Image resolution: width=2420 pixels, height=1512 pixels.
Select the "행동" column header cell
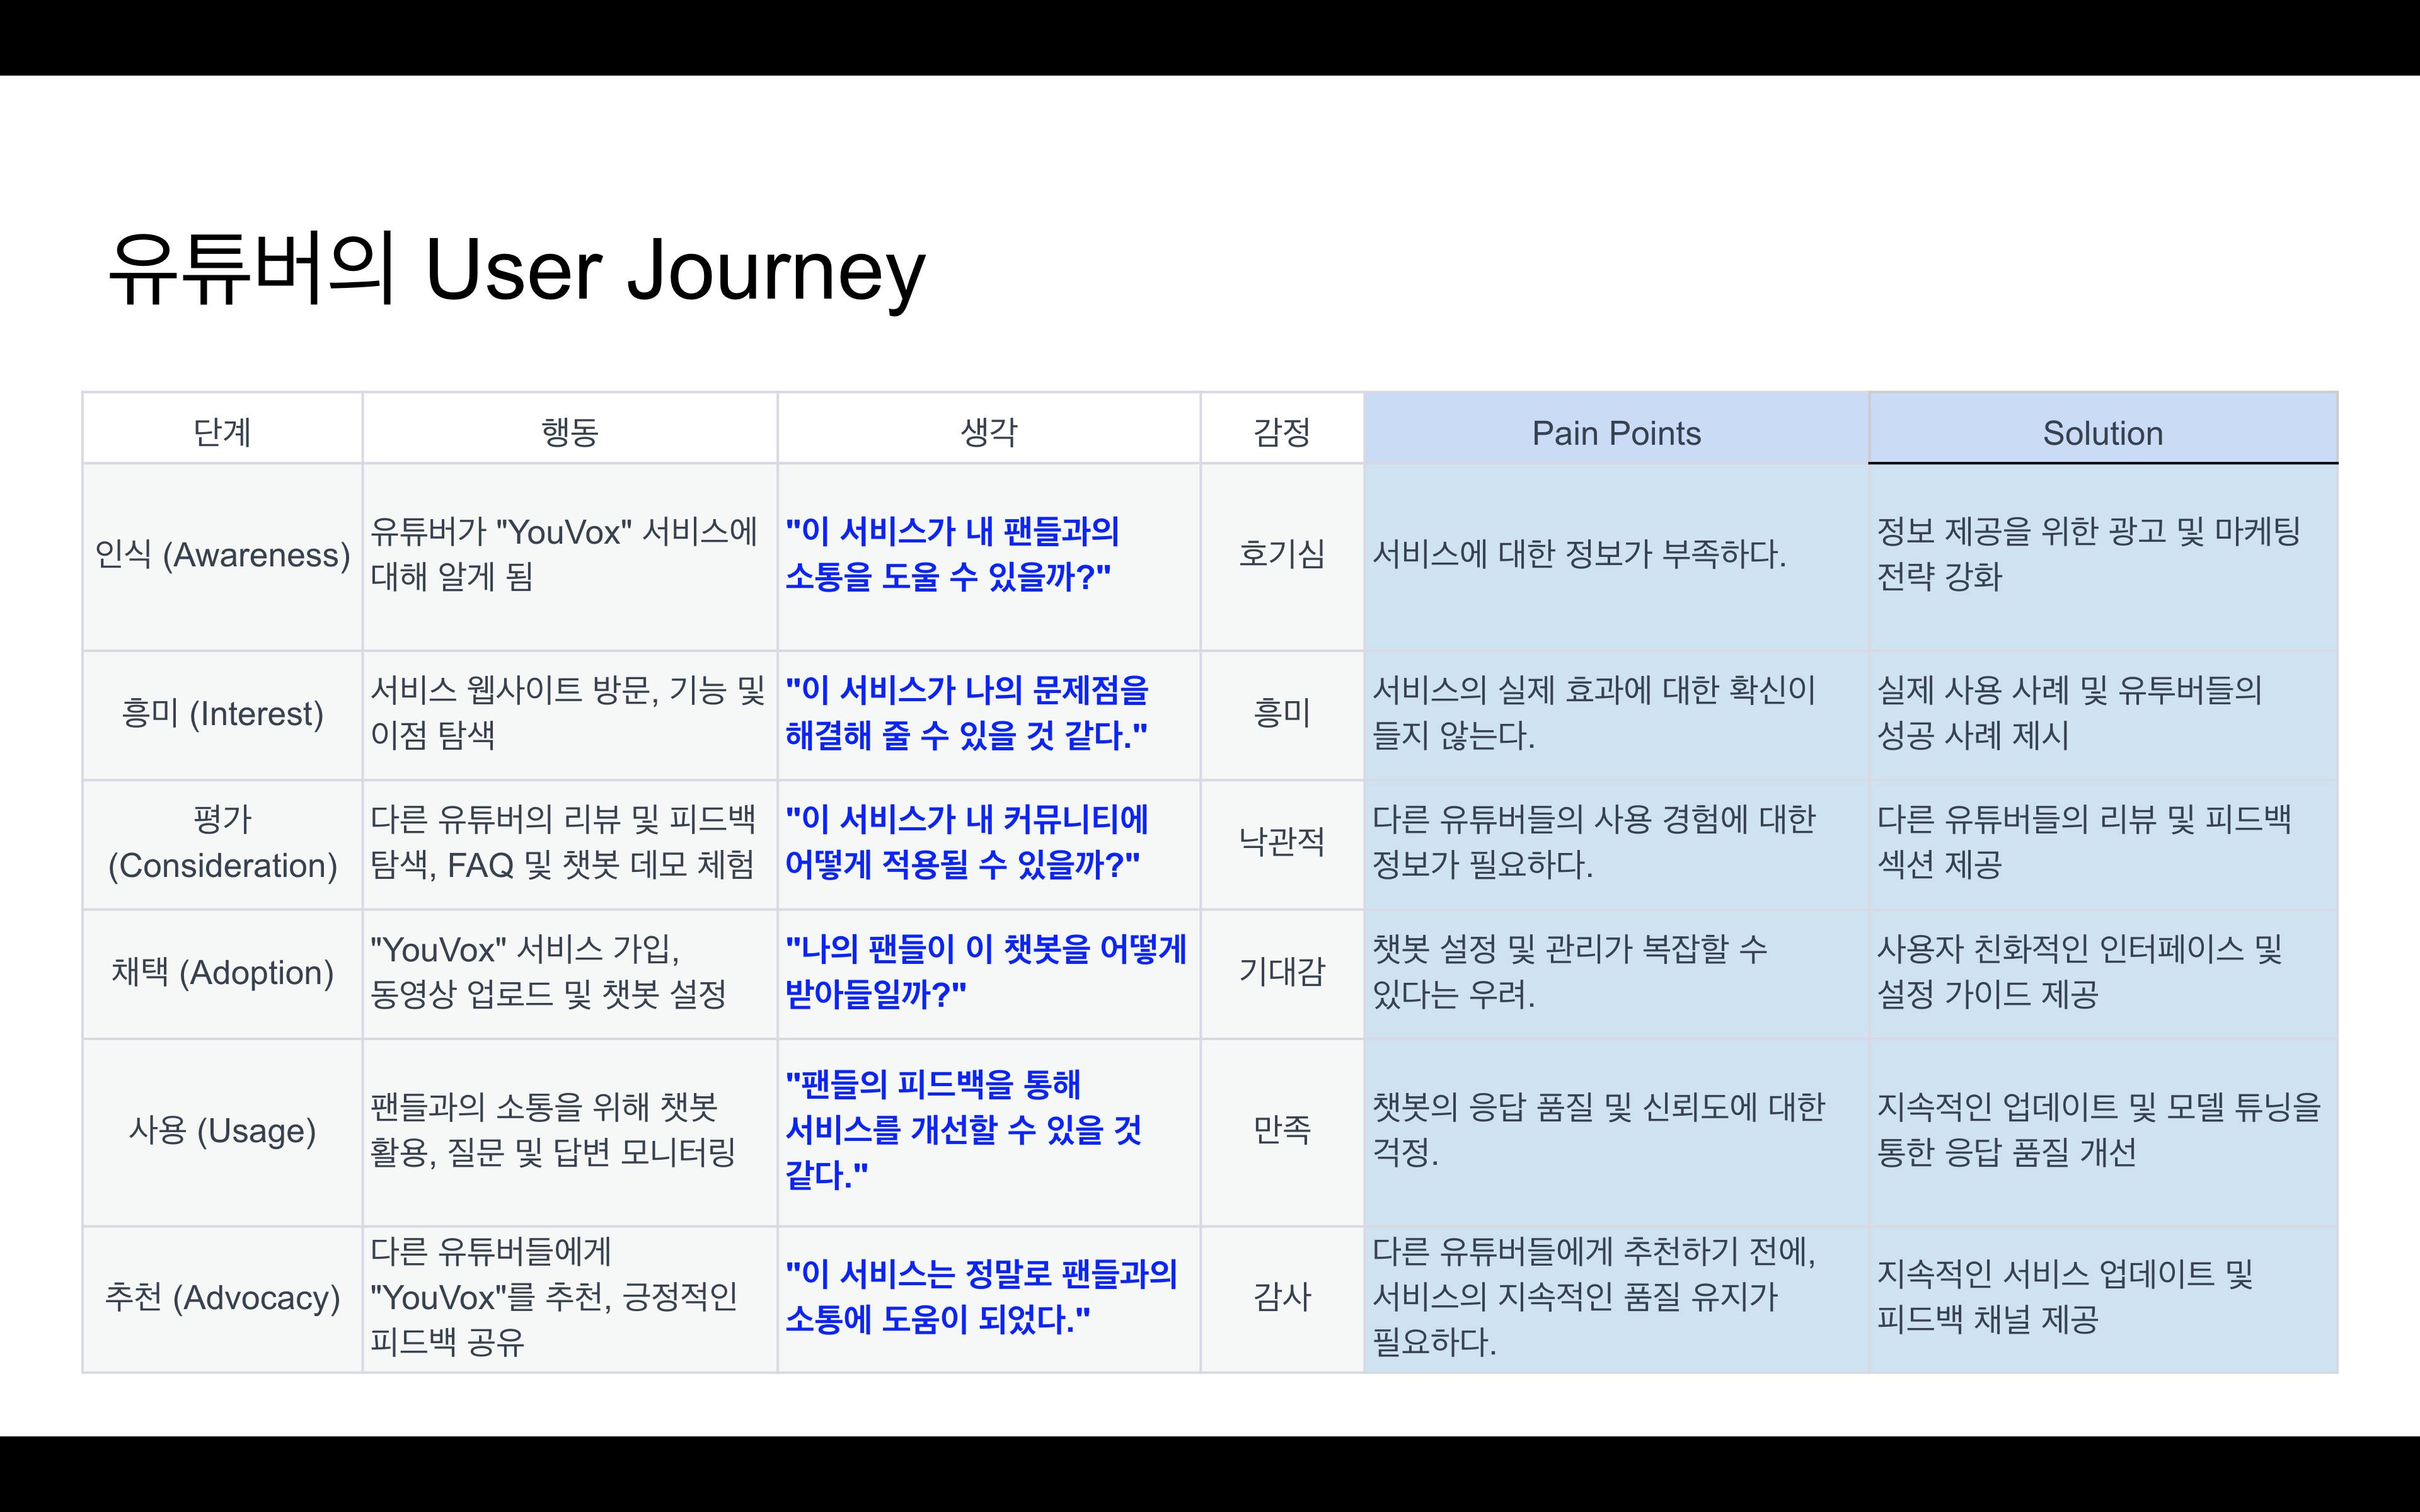(x=570, y=428)
